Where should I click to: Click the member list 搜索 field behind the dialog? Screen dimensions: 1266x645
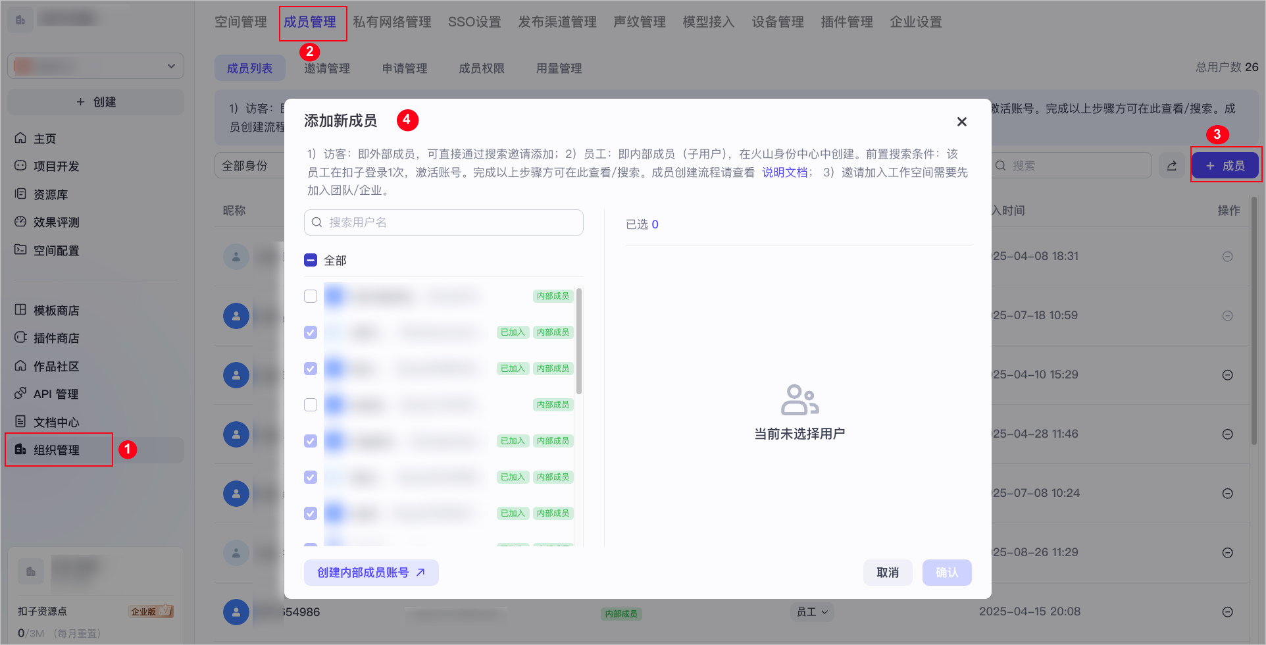coord(1070,166)
